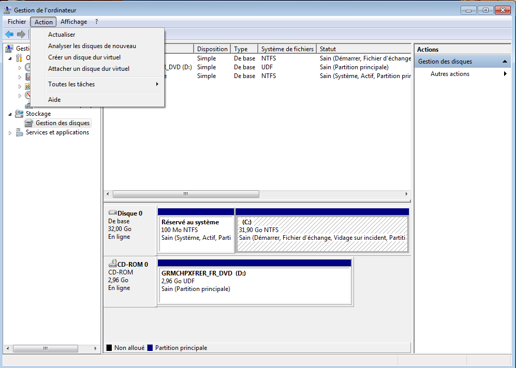
Task: Click the Gestion des disques tree icon
Action: pos(30,124)
